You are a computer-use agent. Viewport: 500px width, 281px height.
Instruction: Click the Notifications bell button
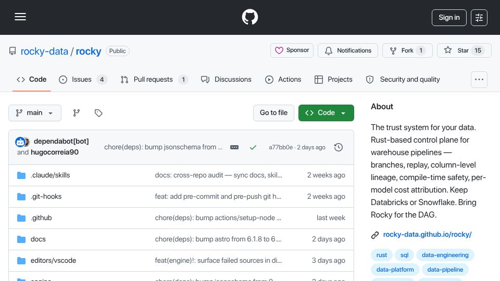[348, 50]
